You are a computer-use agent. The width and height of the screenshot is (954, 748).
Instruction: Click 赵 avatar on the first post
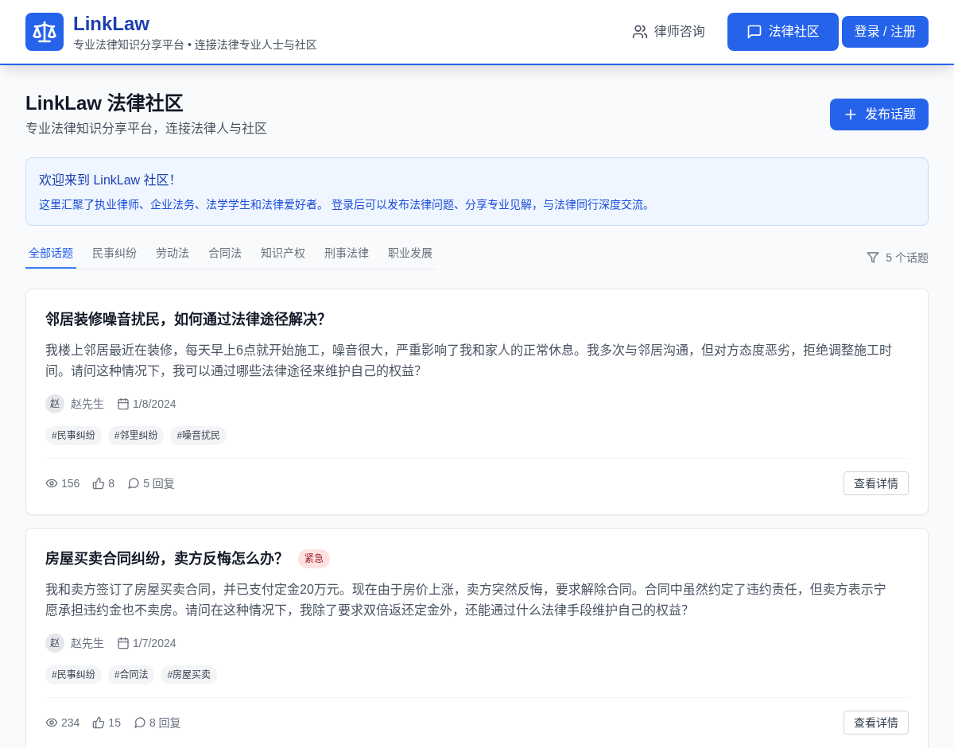55,404
